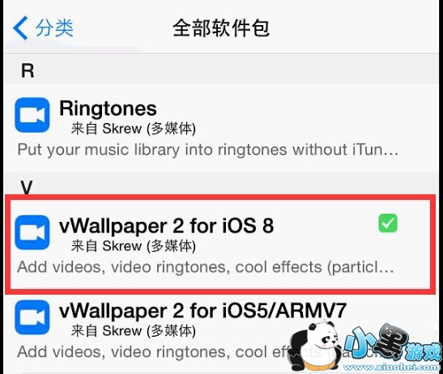The height and width of the screenshot is (374, 443).
Task: Tap the Ringtones camera icon
Action: point(32,115)
